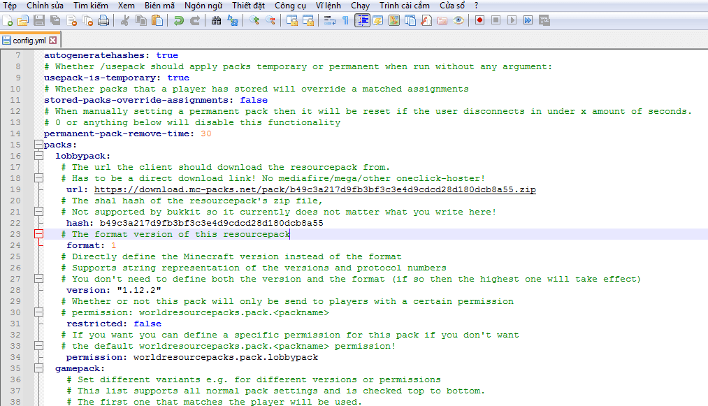Show the Document Map panel icon
This screenshot has height=406, width=708.
tap(394, 21)
